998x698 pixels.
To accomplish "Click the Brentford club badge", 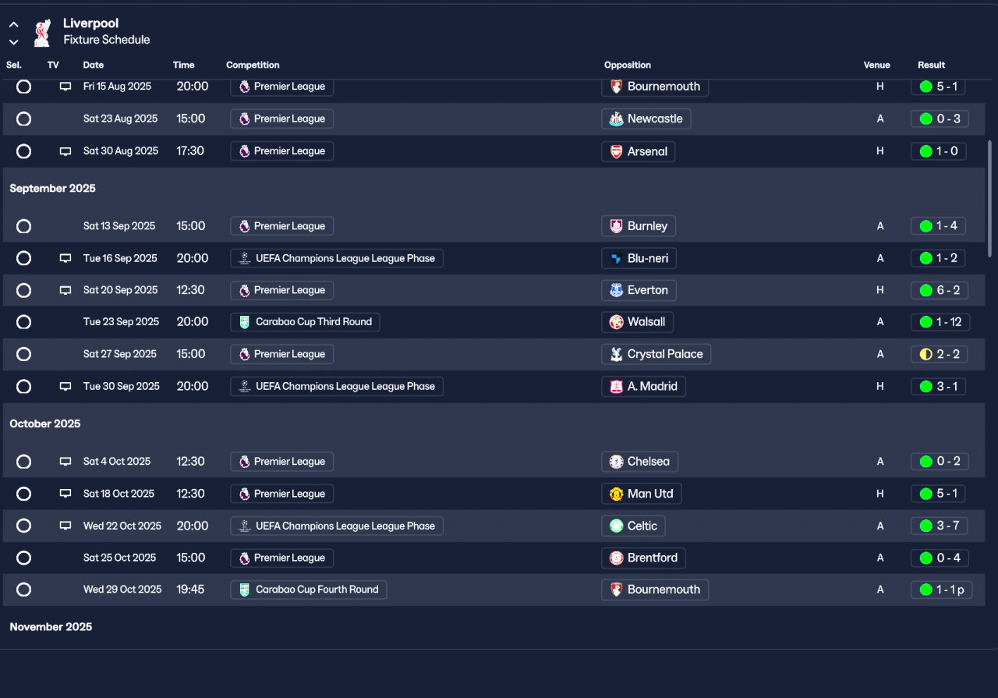I will click(x=616, y=558).
